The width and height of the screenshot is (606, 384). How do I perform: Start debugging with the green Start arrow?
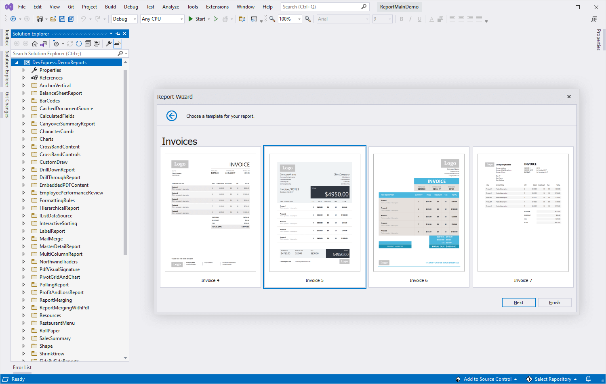[190, 19]
